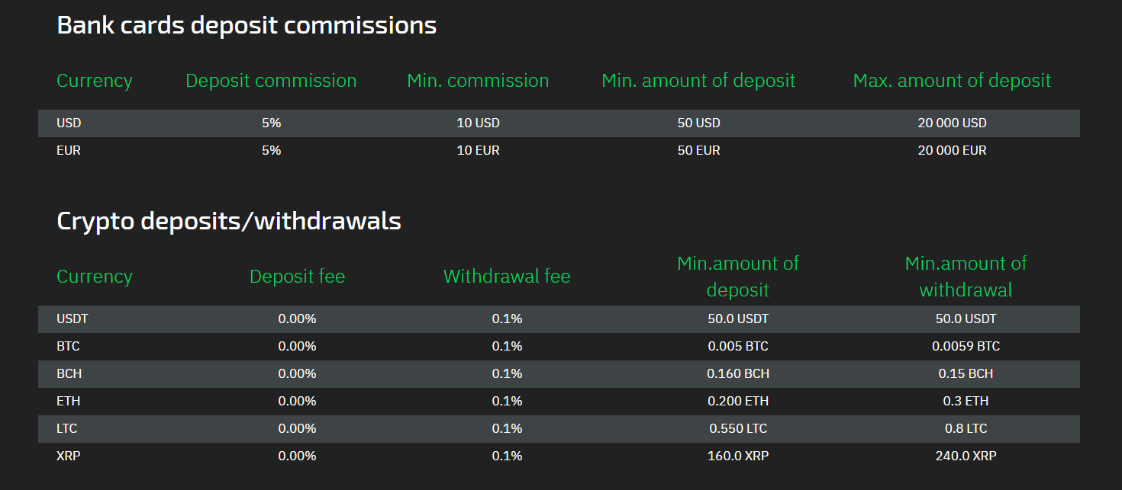Click the Bank cards deposit commissions heading

[247, 26]
